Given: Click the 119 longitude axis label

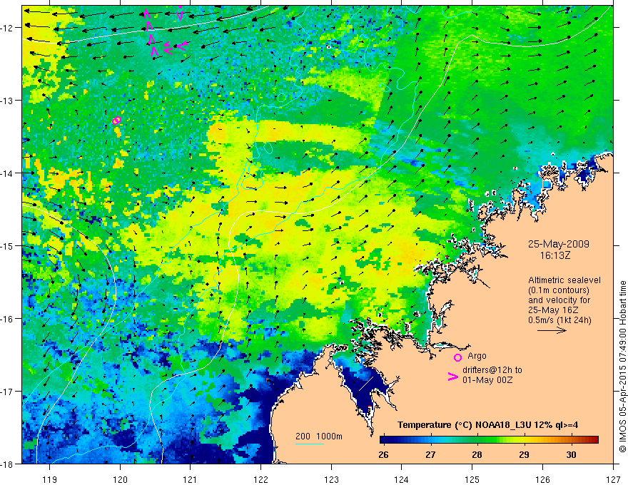Looking at the screenshot, I should pos(49,479).
